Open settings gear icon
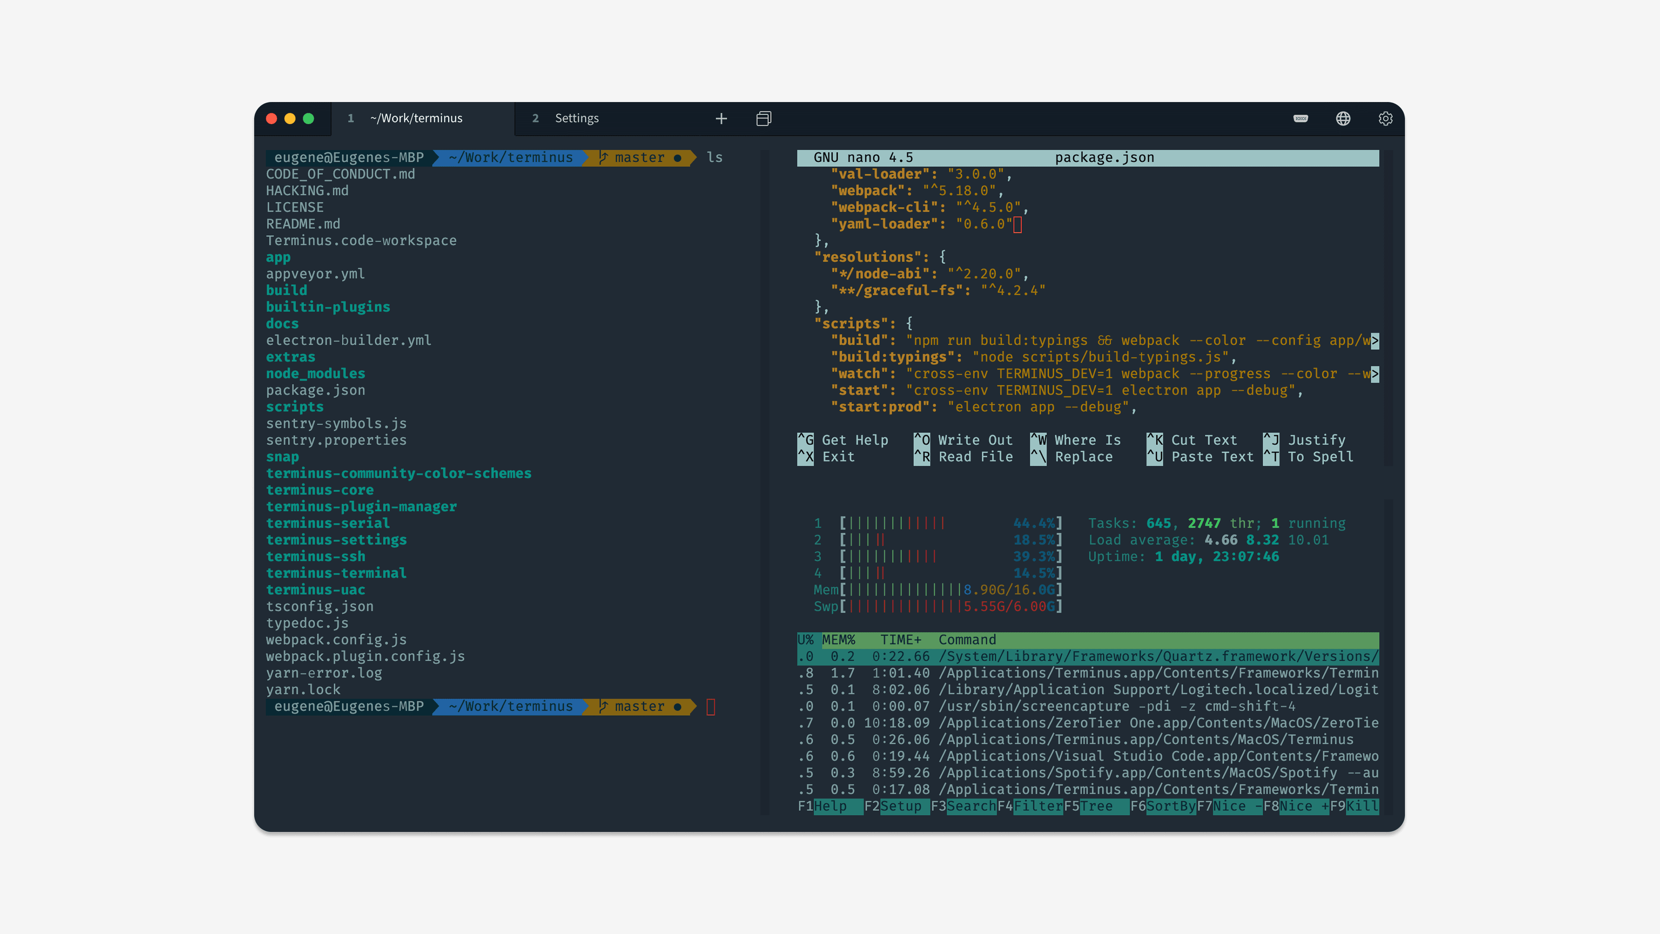The width and height of the screenshot is (1660, 934). point(1385,118)
